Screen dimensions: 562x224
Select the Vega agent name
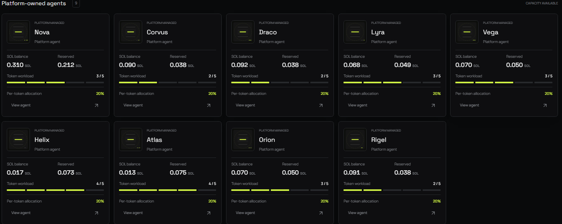(490, 32)
